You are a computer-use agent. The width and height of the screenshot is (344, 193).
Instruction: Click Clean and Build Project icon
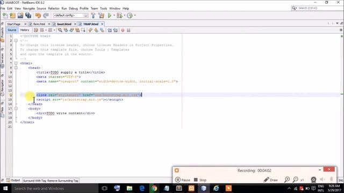[101, 16]
